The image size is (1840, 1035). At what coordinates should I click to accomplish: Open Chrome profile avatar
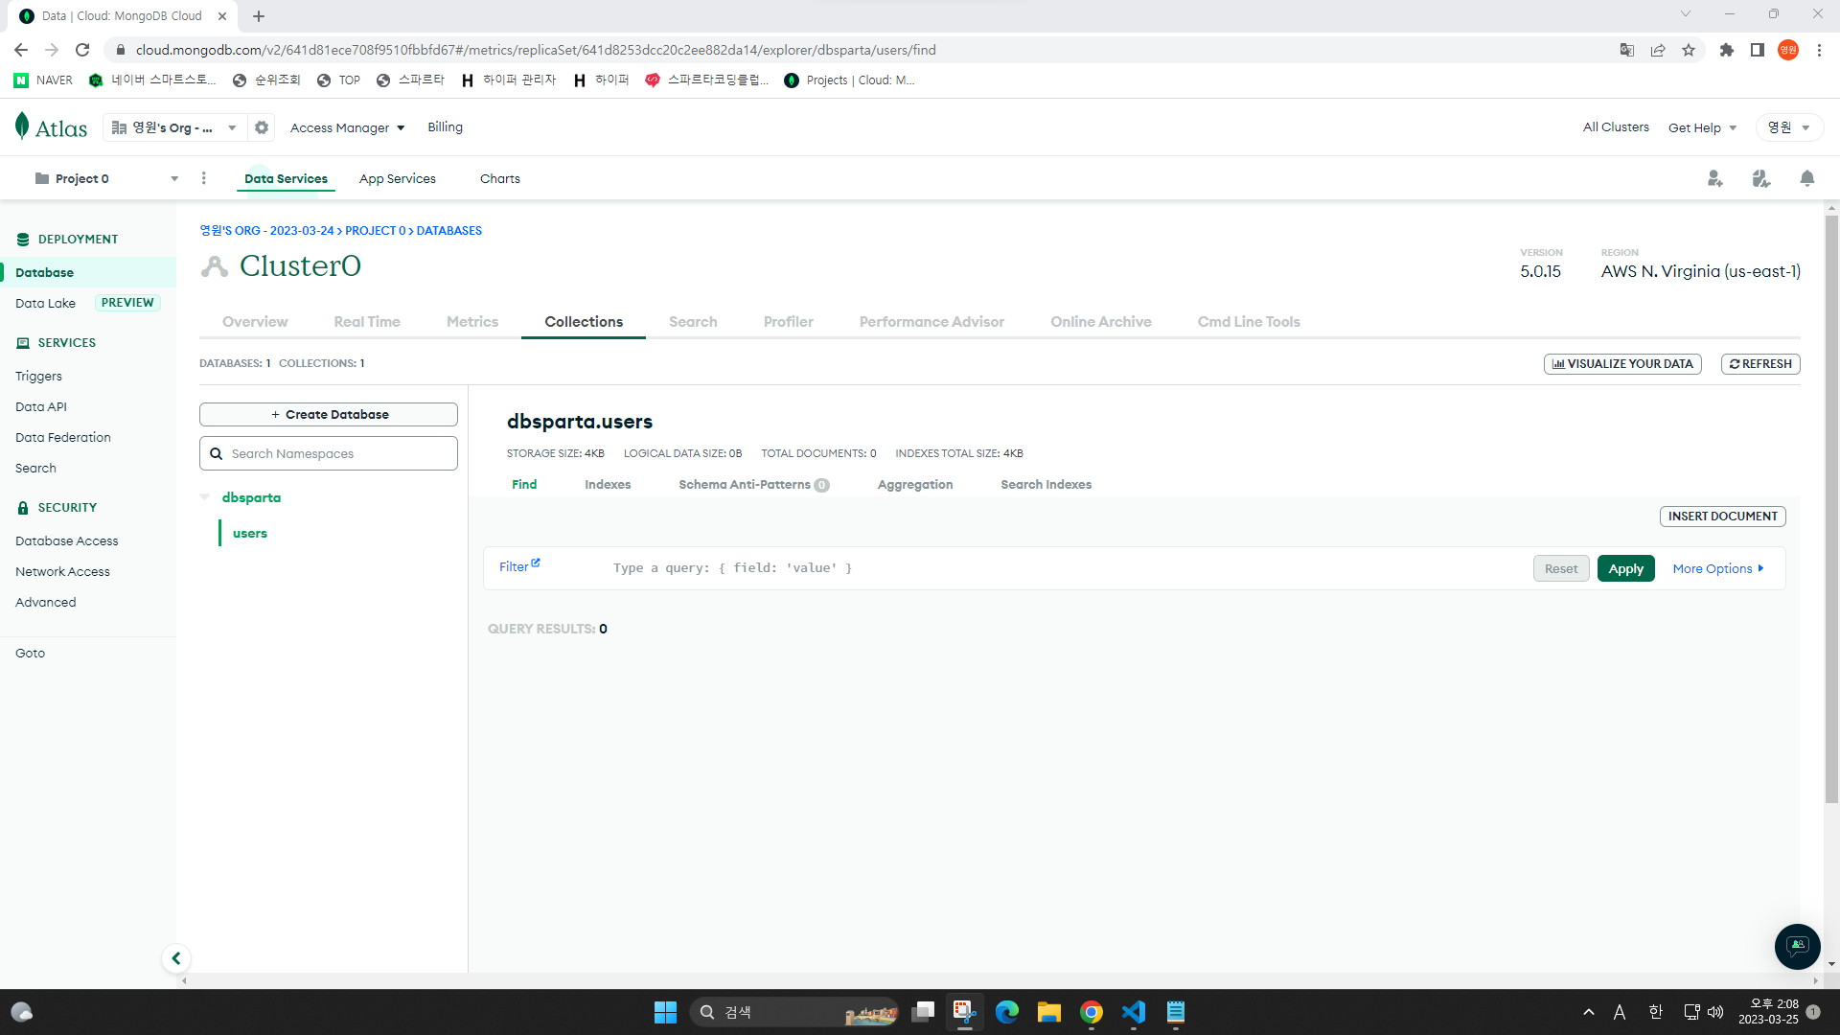click(1788, 50)
